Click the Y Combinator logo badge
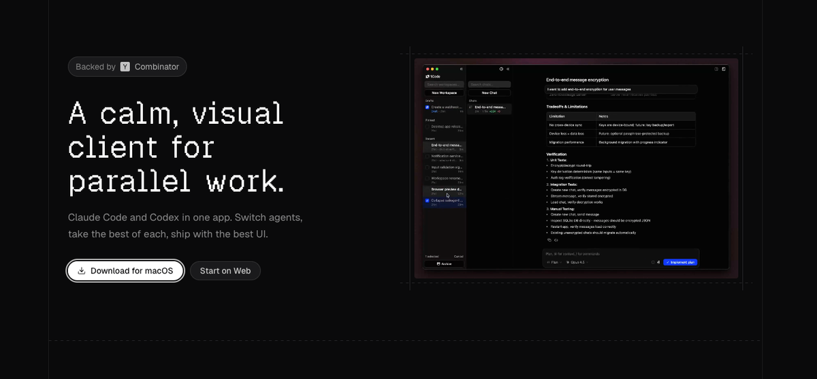Viewport: 817px width, 379px height. 125,67
